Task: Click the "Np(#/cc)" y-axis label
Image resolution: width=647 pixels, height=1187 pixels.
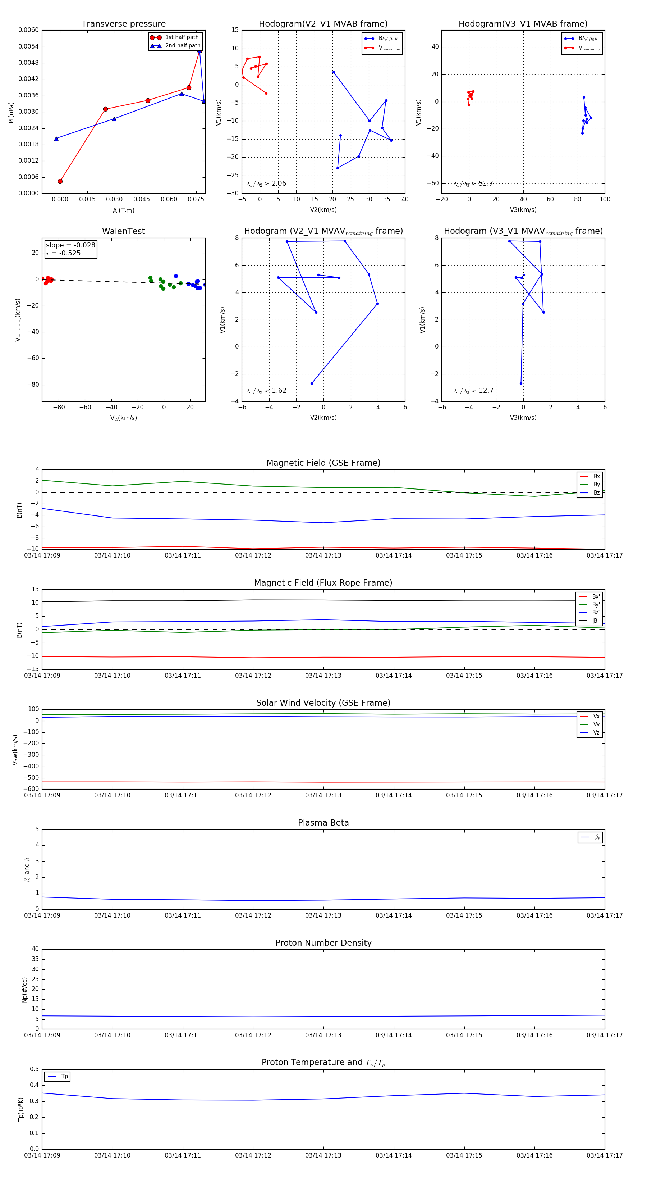Action: point(24,990)
